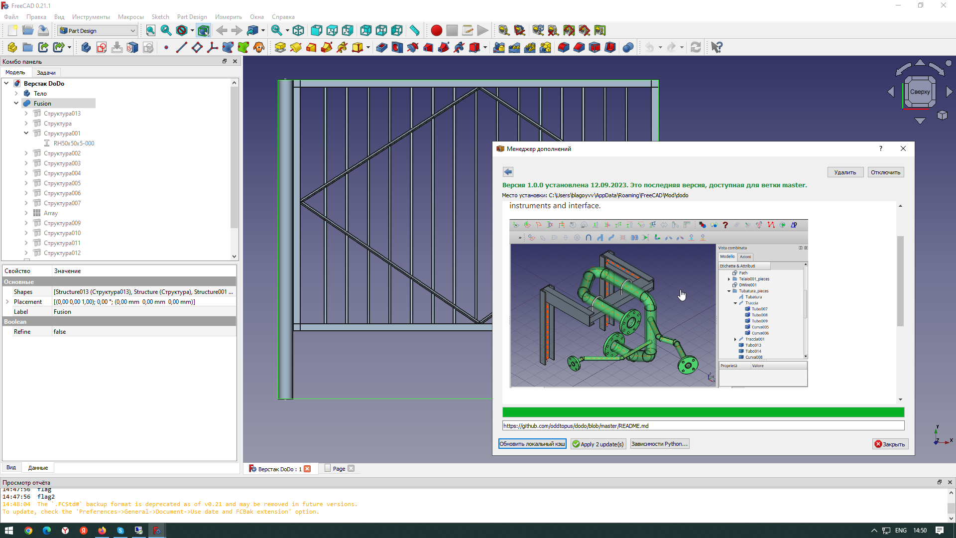Viewport: 956px width, 538px height.
Task: Click Удалить to uninstall the dodo addon
Action: click(x=845, y=172)
